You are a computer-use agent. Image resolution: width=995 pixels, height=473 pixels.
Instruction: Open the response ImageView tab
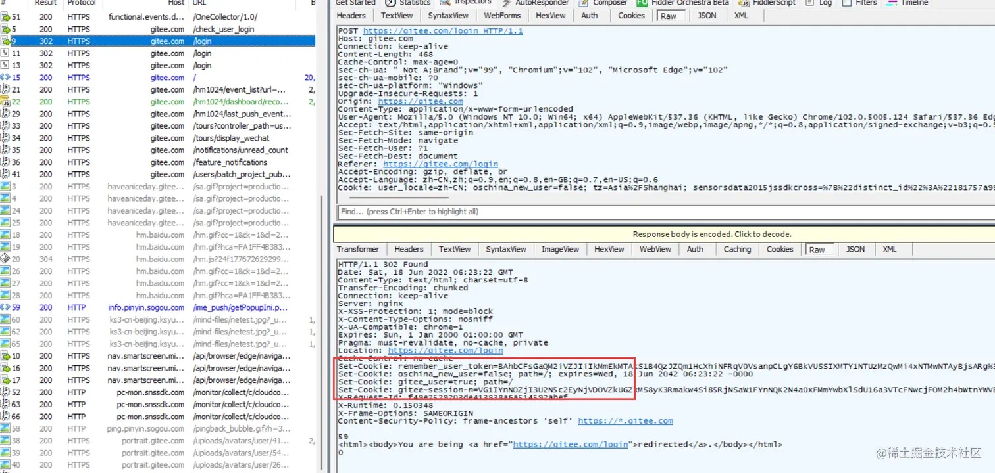click(x=560, y=250)
